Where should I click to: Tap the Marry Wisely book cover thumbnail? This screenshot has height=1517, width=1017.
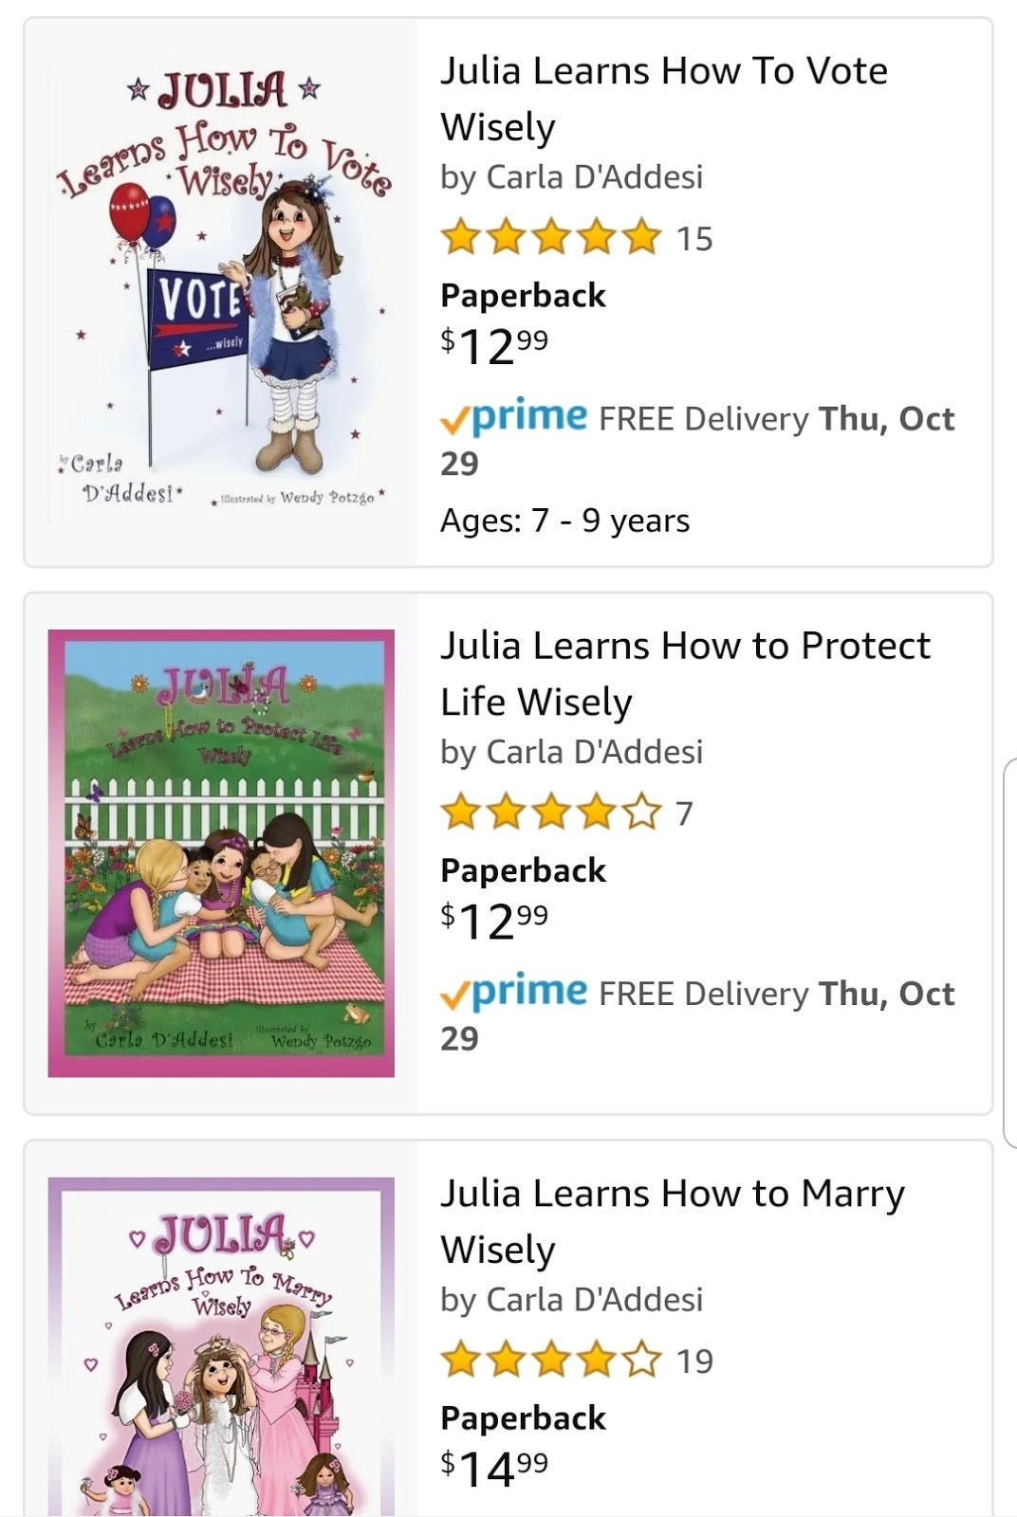click(x=221, y=1346)
